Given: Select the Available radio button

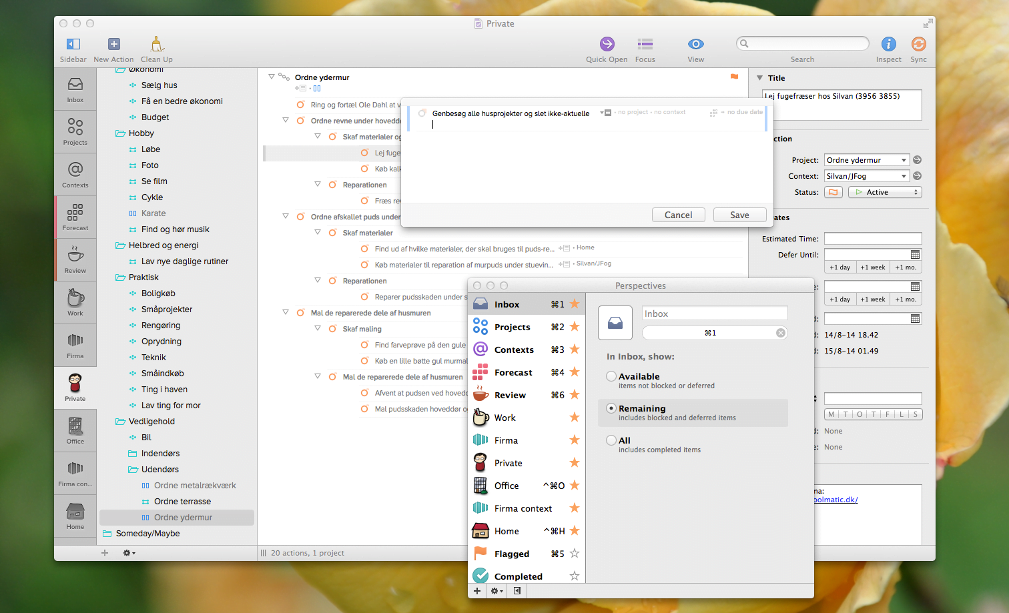Looking at the screenshot, I should coord(611,376).
